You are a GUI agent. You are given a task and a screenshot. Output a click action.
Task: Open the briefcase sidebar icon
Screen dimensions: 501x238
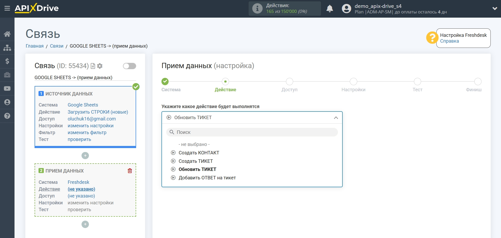coord(7,75)
